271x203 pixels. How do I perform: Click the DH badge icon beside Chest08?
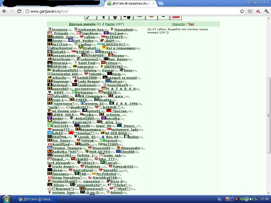pyautogui.click(x=118, y=152)
